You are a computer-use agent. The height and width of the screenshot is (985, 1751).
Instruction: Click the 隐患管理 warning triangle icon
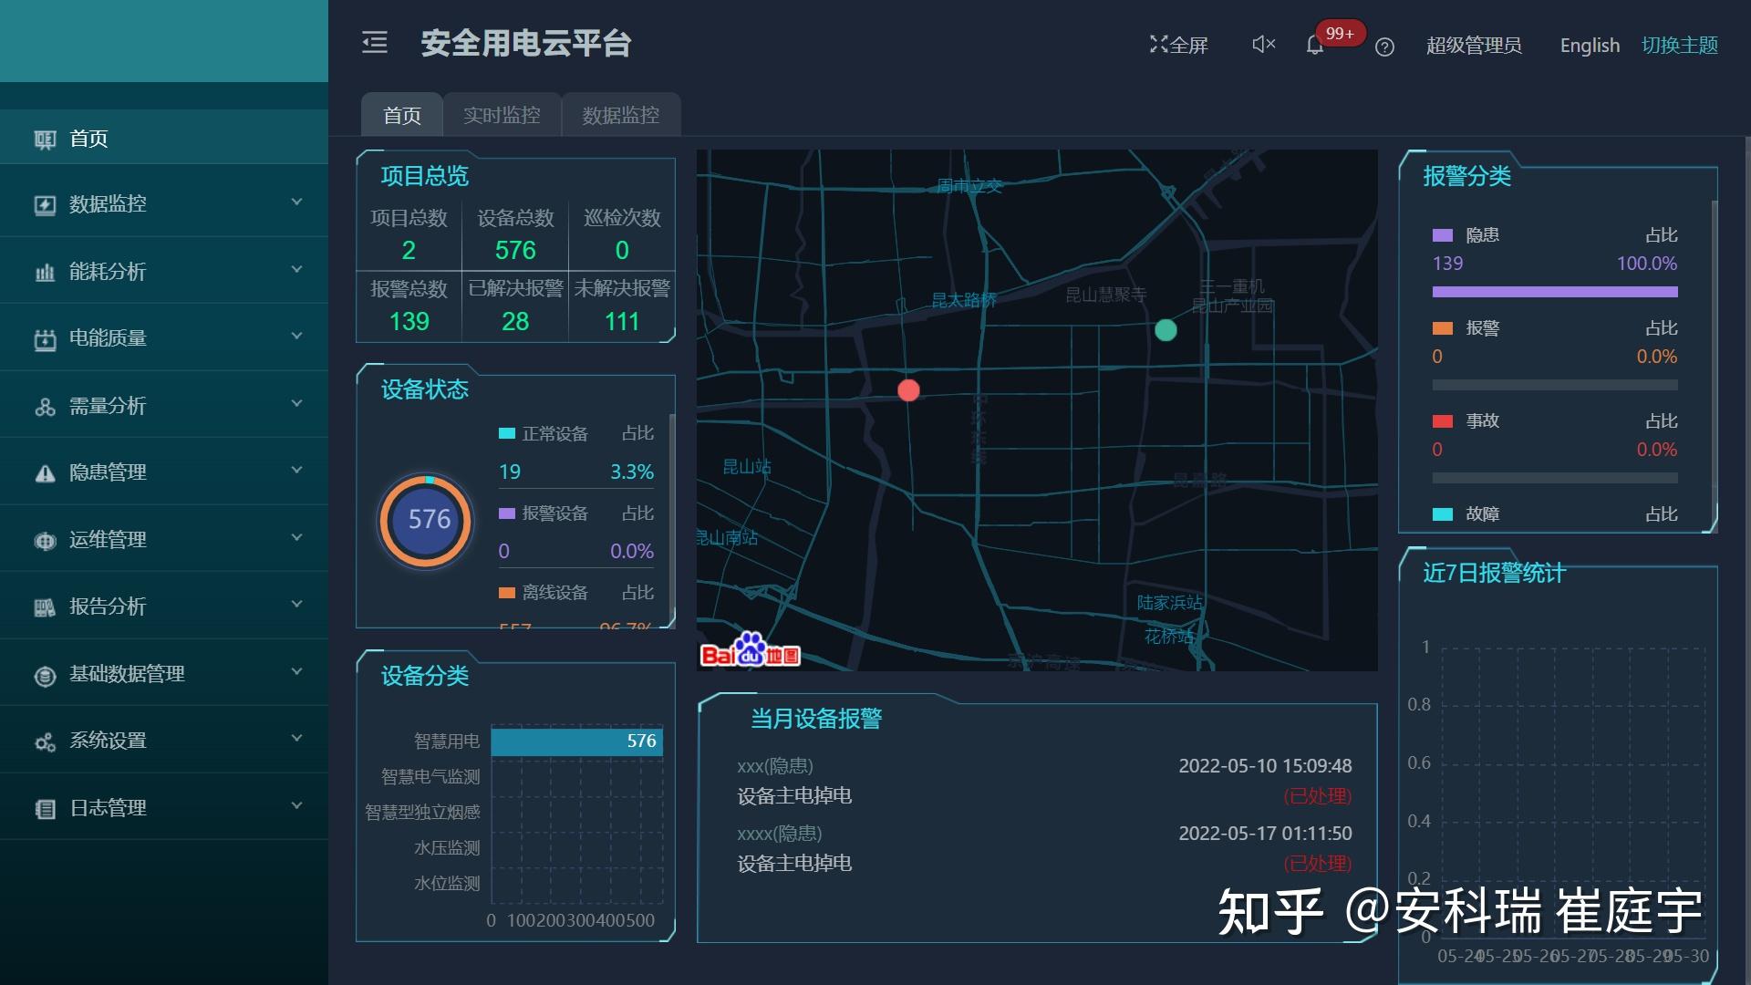(x=44, y=472)
